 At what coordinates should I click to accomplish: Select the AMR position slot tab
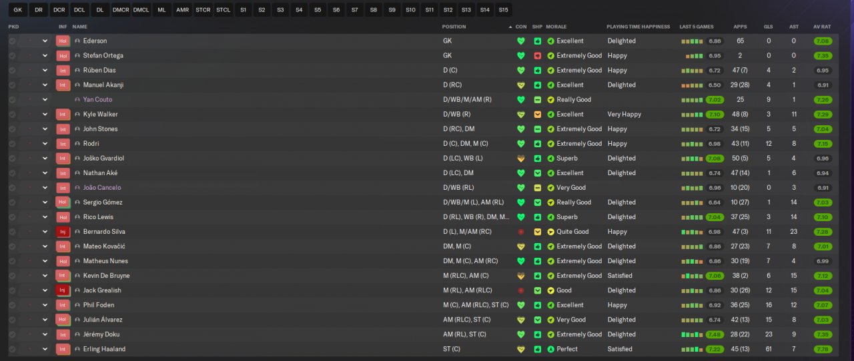click(x=182, y=10)
